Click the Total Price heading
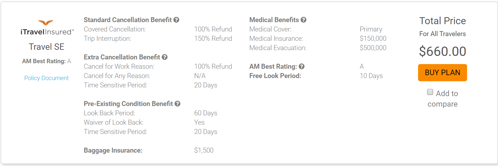Viewport: 498px width, 166px height. coord(443,21)
